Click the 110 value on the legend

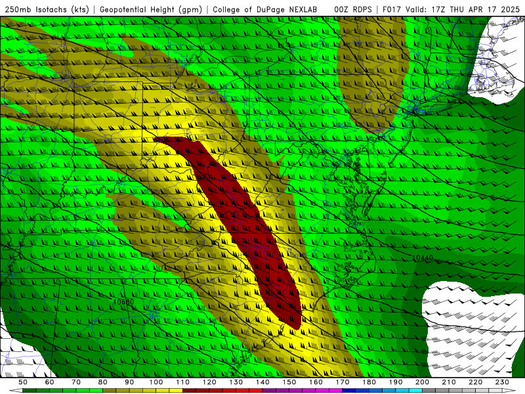pyautogui.click(x=183, y=382)
